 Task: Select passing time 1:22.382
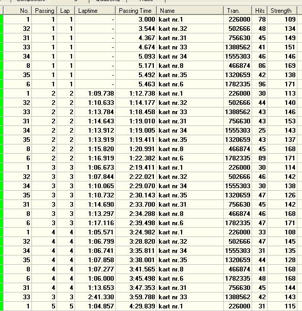coord(136,158)
